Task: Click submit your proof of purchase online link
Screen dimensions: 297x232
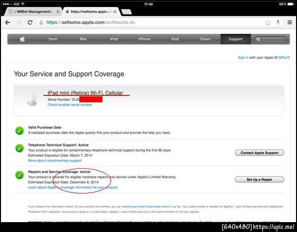Action: click(x=146, y=206)
